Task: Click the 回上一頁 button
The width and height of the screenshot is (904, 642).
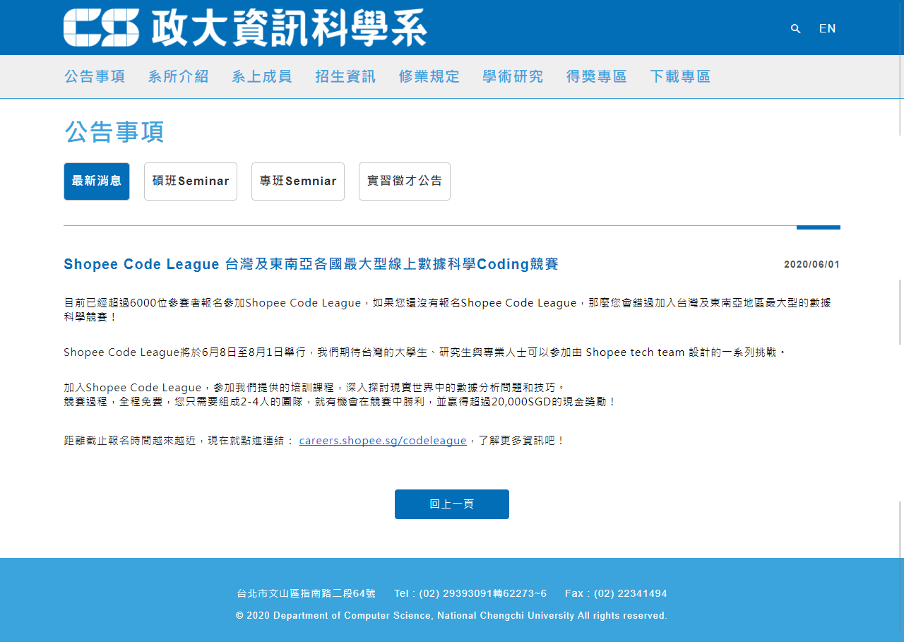Action: 452,504
